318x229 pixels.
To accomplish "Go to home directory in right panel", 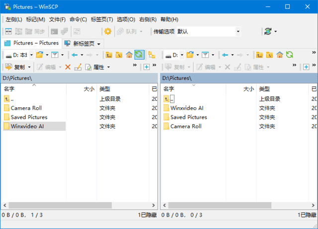I will click(280, 55).
